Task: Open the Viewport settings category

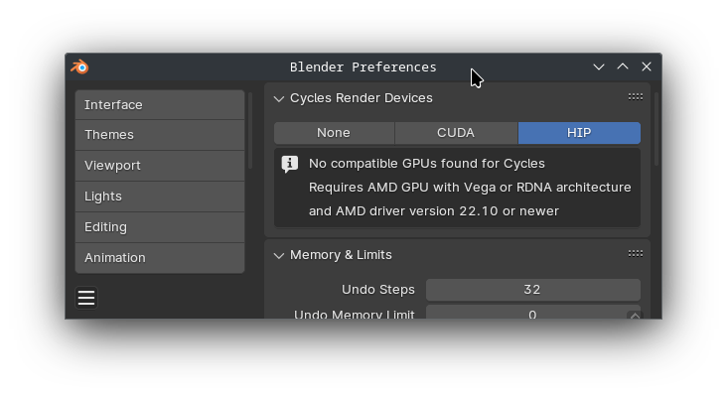Action: tap(160, 166)
